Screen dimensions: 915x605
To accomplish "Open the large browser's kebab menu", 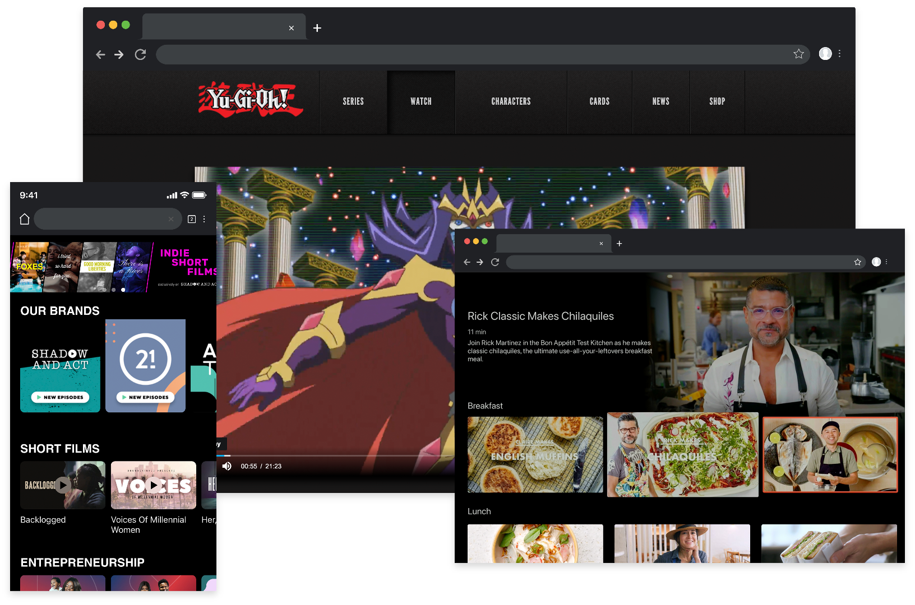I will (839, 54).
